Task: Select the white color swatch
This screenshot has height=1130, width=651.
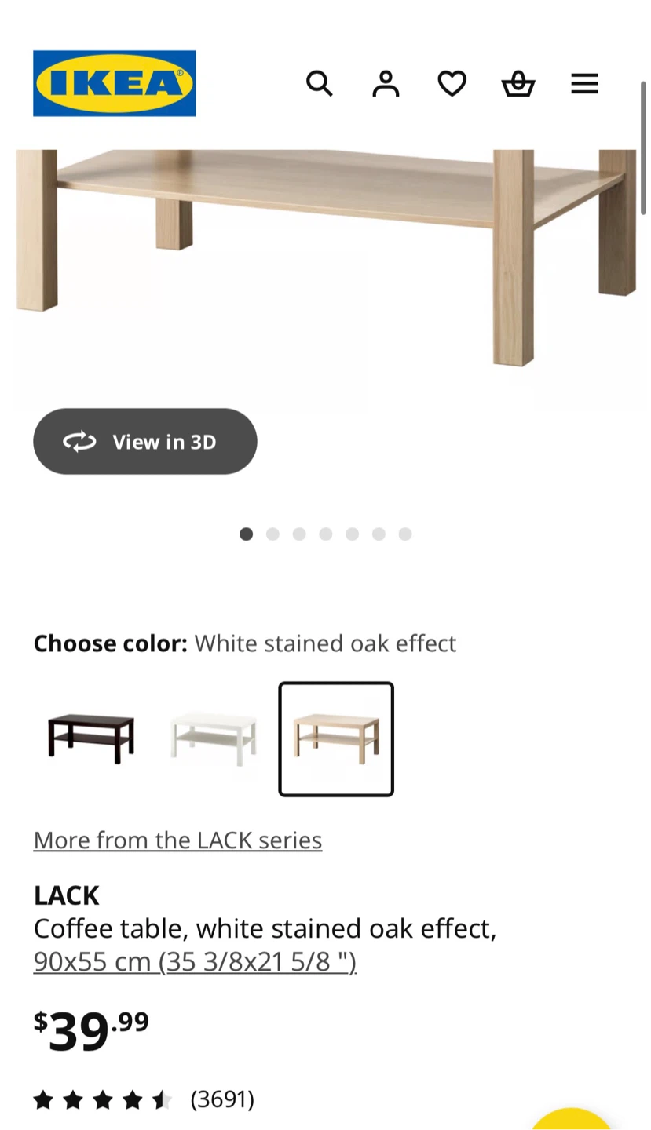Action: [x=214, y=739]
